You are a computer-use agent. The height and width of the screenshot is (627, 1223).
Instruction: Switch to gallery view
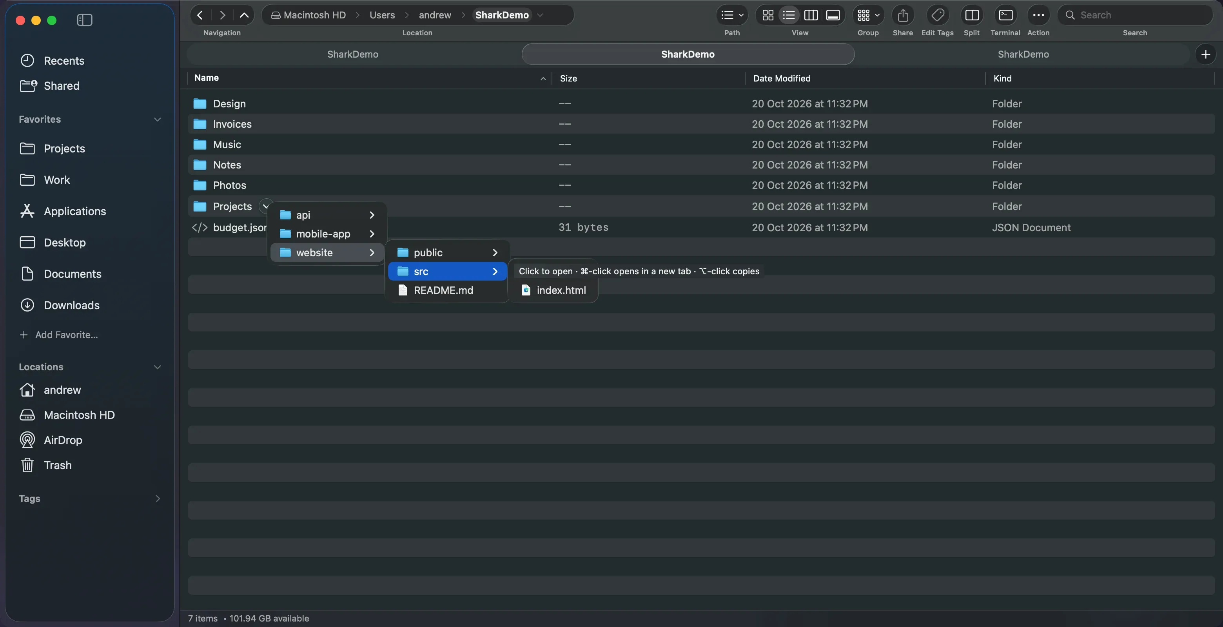tap(833, 15)
